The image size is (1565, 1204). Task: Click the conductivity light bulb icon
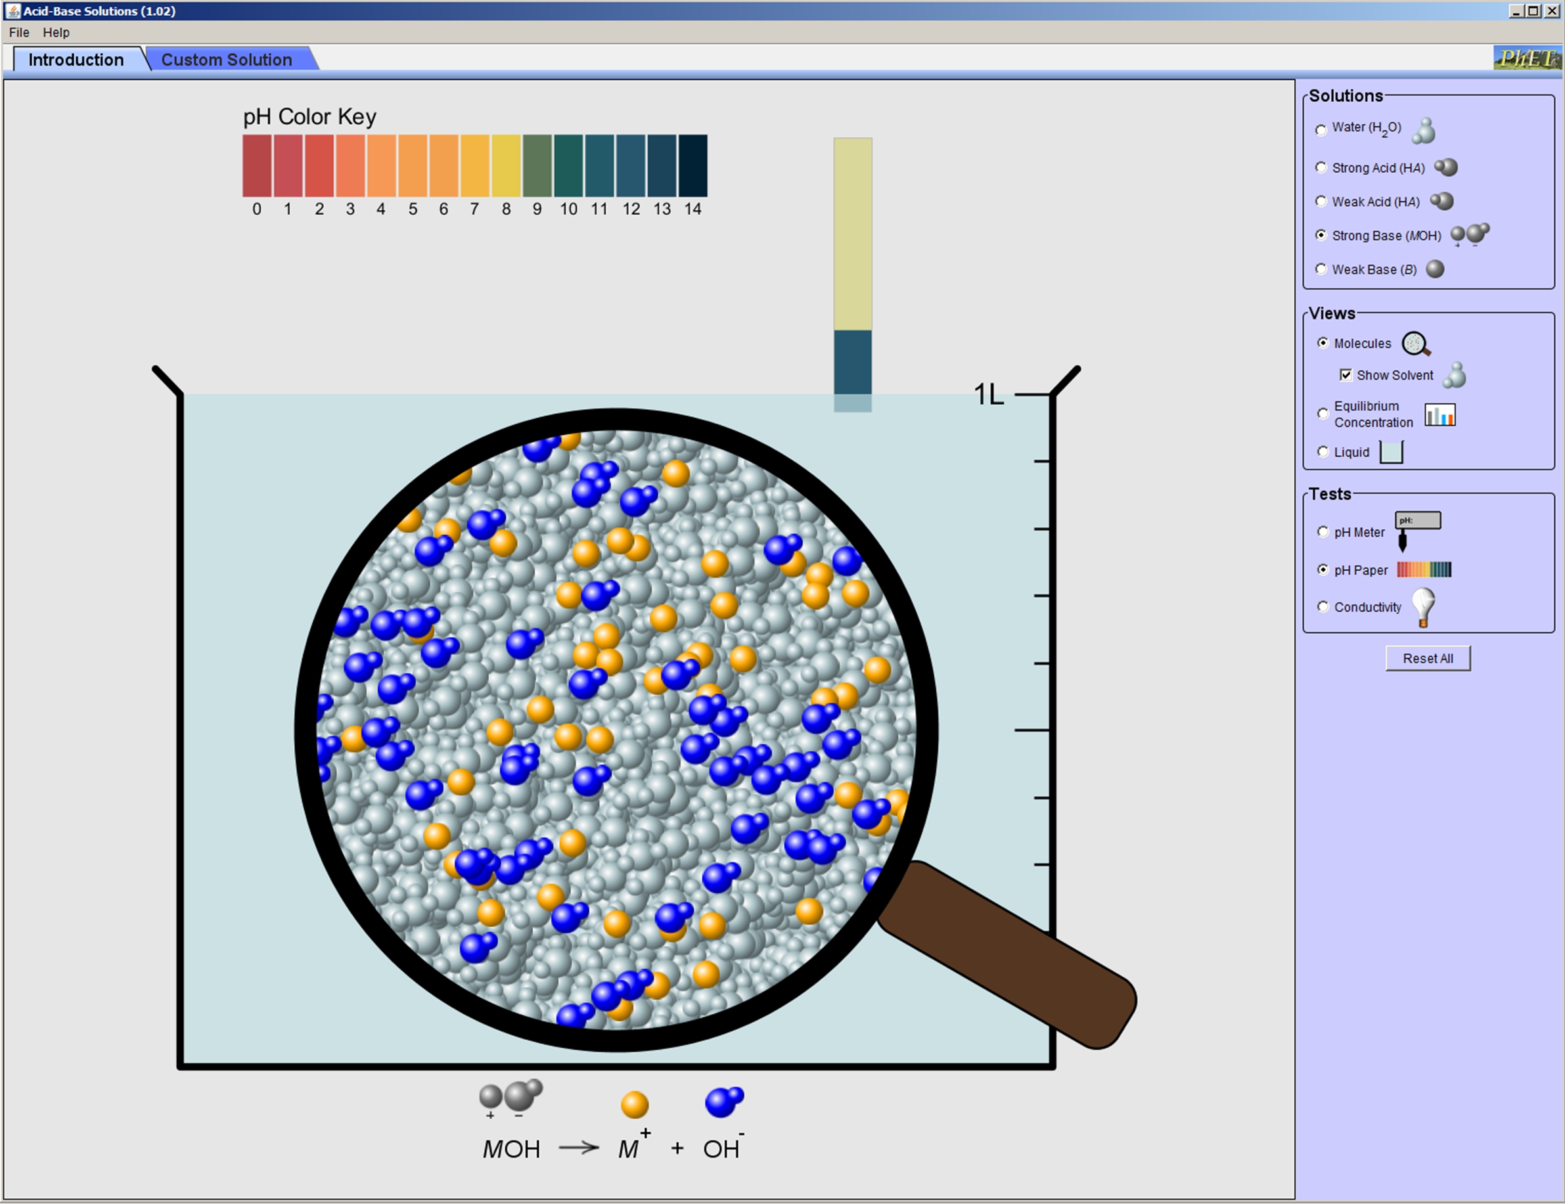click(x=1422, y=607)
